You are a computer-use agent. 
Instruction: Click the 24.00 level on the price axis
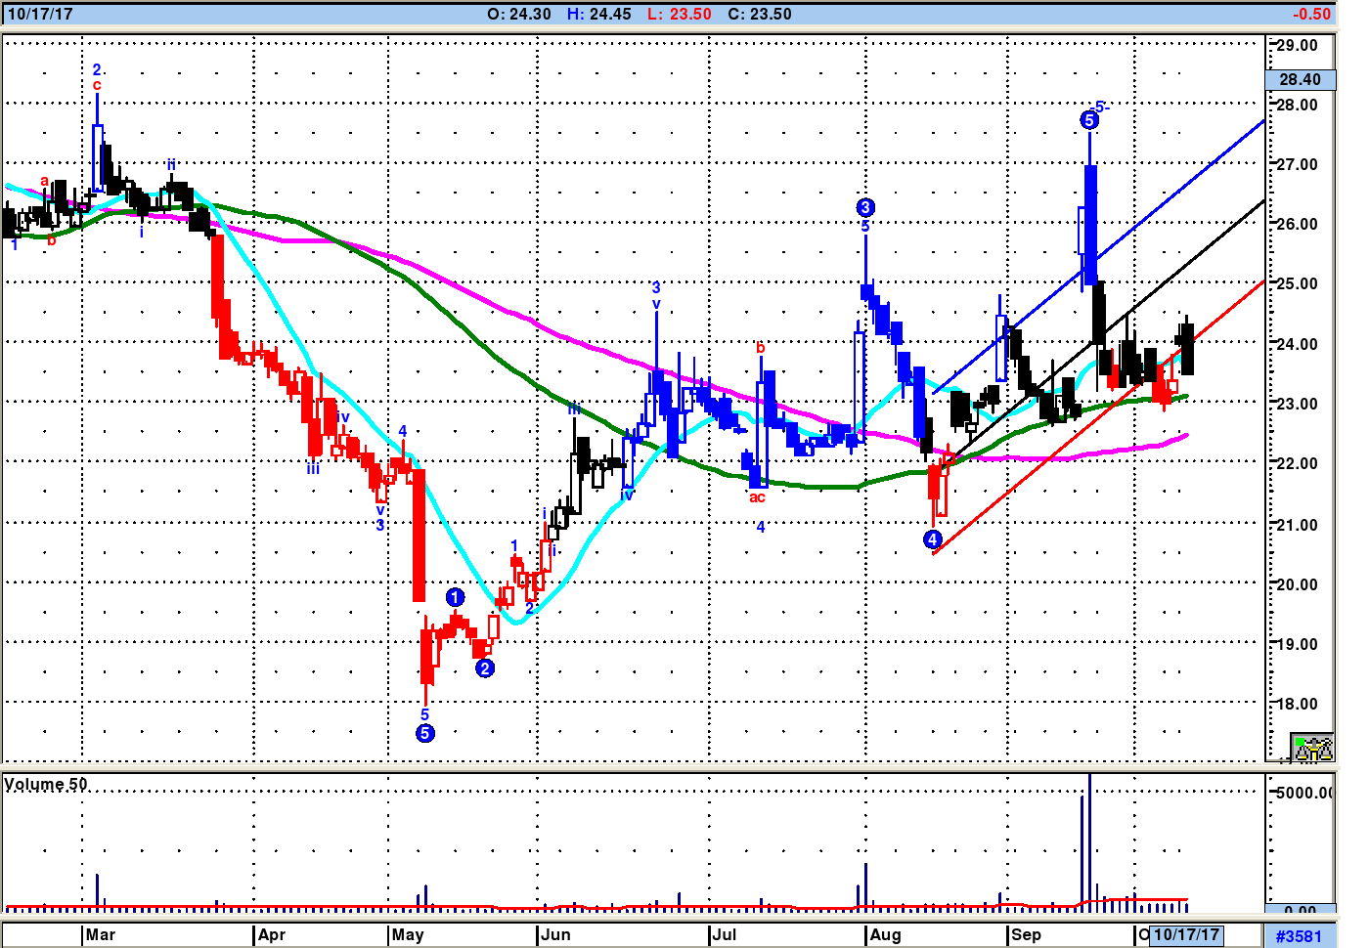pyautogui.click(x=1297, y=344)
